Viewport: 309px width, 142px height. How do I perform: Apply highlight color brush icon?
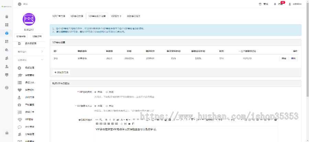click(127, 120)
